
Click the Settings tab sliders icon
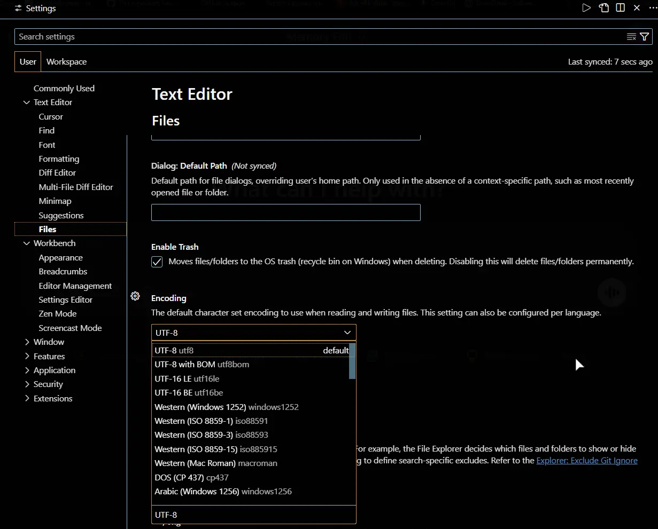coord(19,9)
